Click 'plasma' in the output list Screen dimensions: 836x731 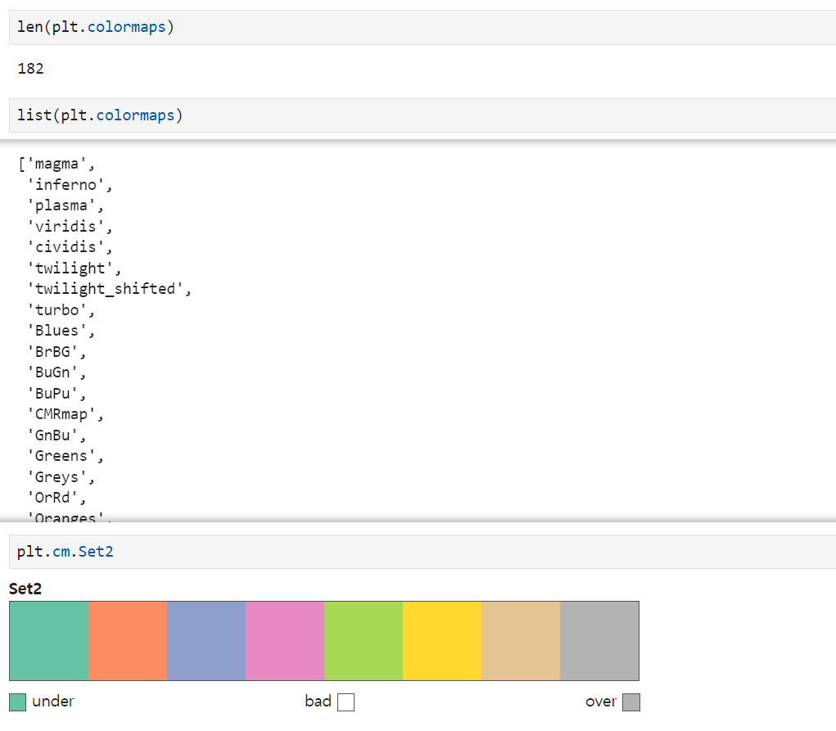tap(61, 205)
